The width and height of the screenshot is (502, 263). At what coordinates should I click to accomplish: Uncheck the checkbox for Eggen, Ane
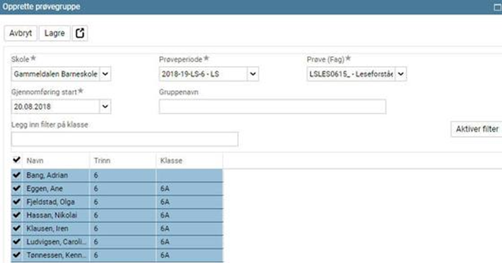[16, 188]
